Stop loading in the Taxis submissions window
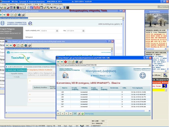 8,15
